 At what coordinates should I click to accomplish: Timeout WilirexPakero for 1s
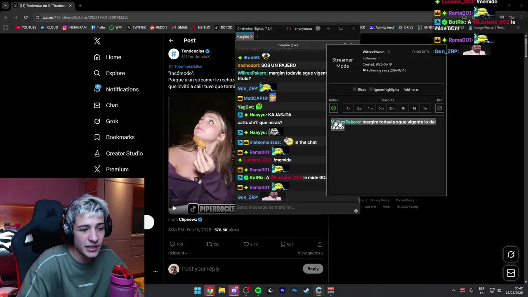click(x=348, y=108)
